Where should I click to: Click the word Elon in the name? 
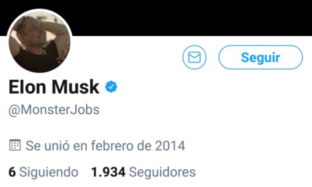click(28, 87)
